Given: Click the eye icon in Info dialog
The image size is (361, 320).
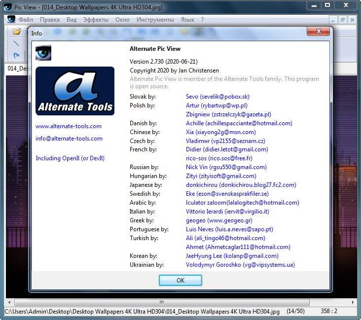Looking at the screenshot, I should coord(43,53).
